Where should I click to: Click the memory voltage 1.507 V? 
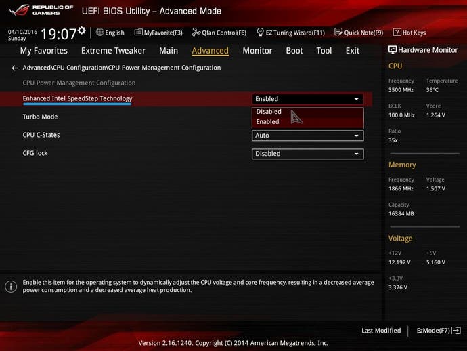(436, 189)
